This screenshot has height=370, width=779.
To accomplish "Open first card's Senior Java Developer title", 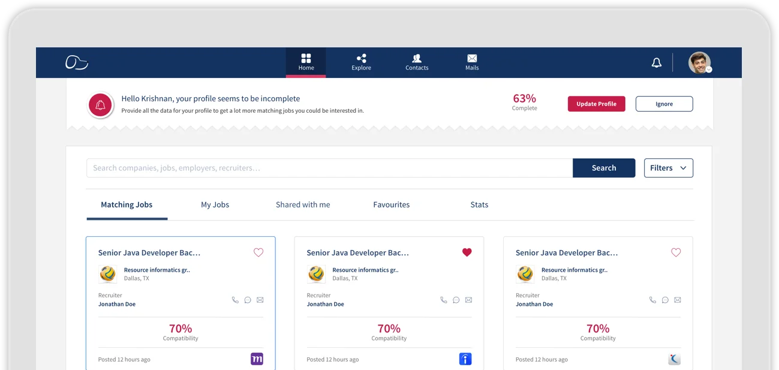I will (149, 253).
